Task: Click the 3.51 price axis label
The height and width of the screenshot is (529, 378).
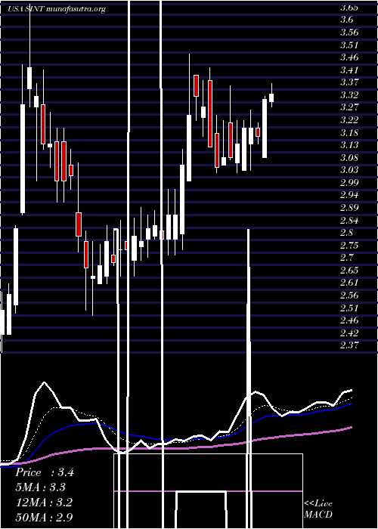Action: [349, 45]
